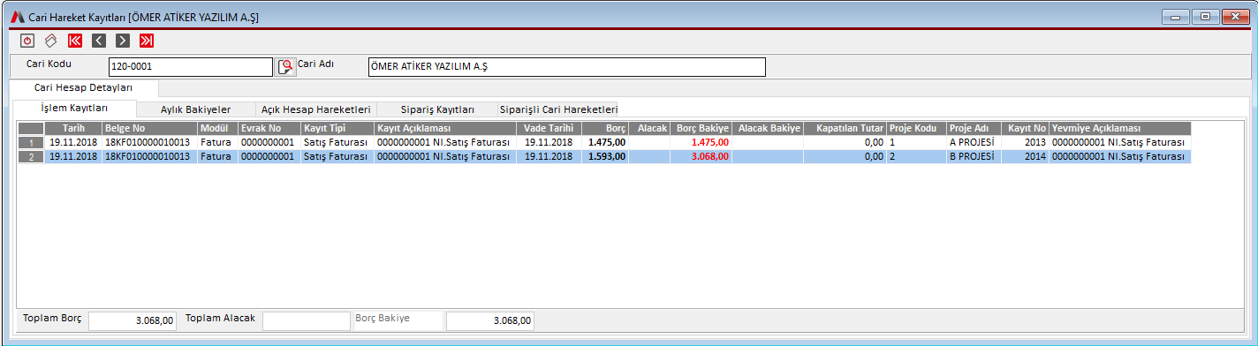Click the Alacak column header

pos(649,128)
